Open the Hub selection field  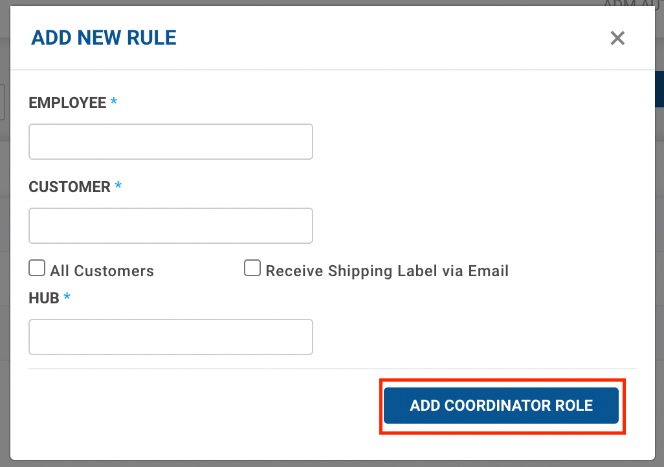[x=171, y=337]
